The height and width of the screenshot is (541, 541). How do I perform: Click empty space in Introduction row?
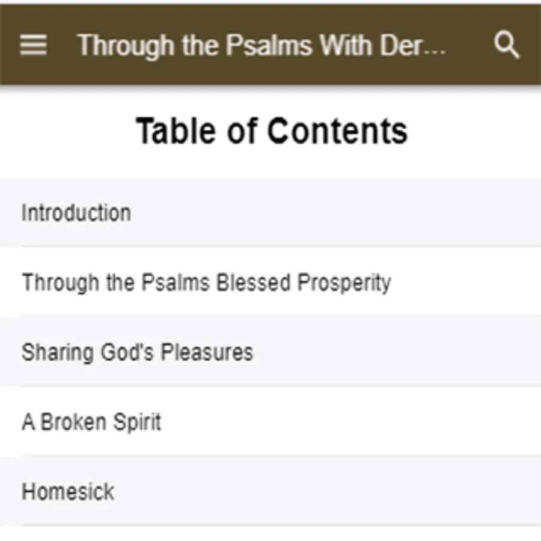335,212
